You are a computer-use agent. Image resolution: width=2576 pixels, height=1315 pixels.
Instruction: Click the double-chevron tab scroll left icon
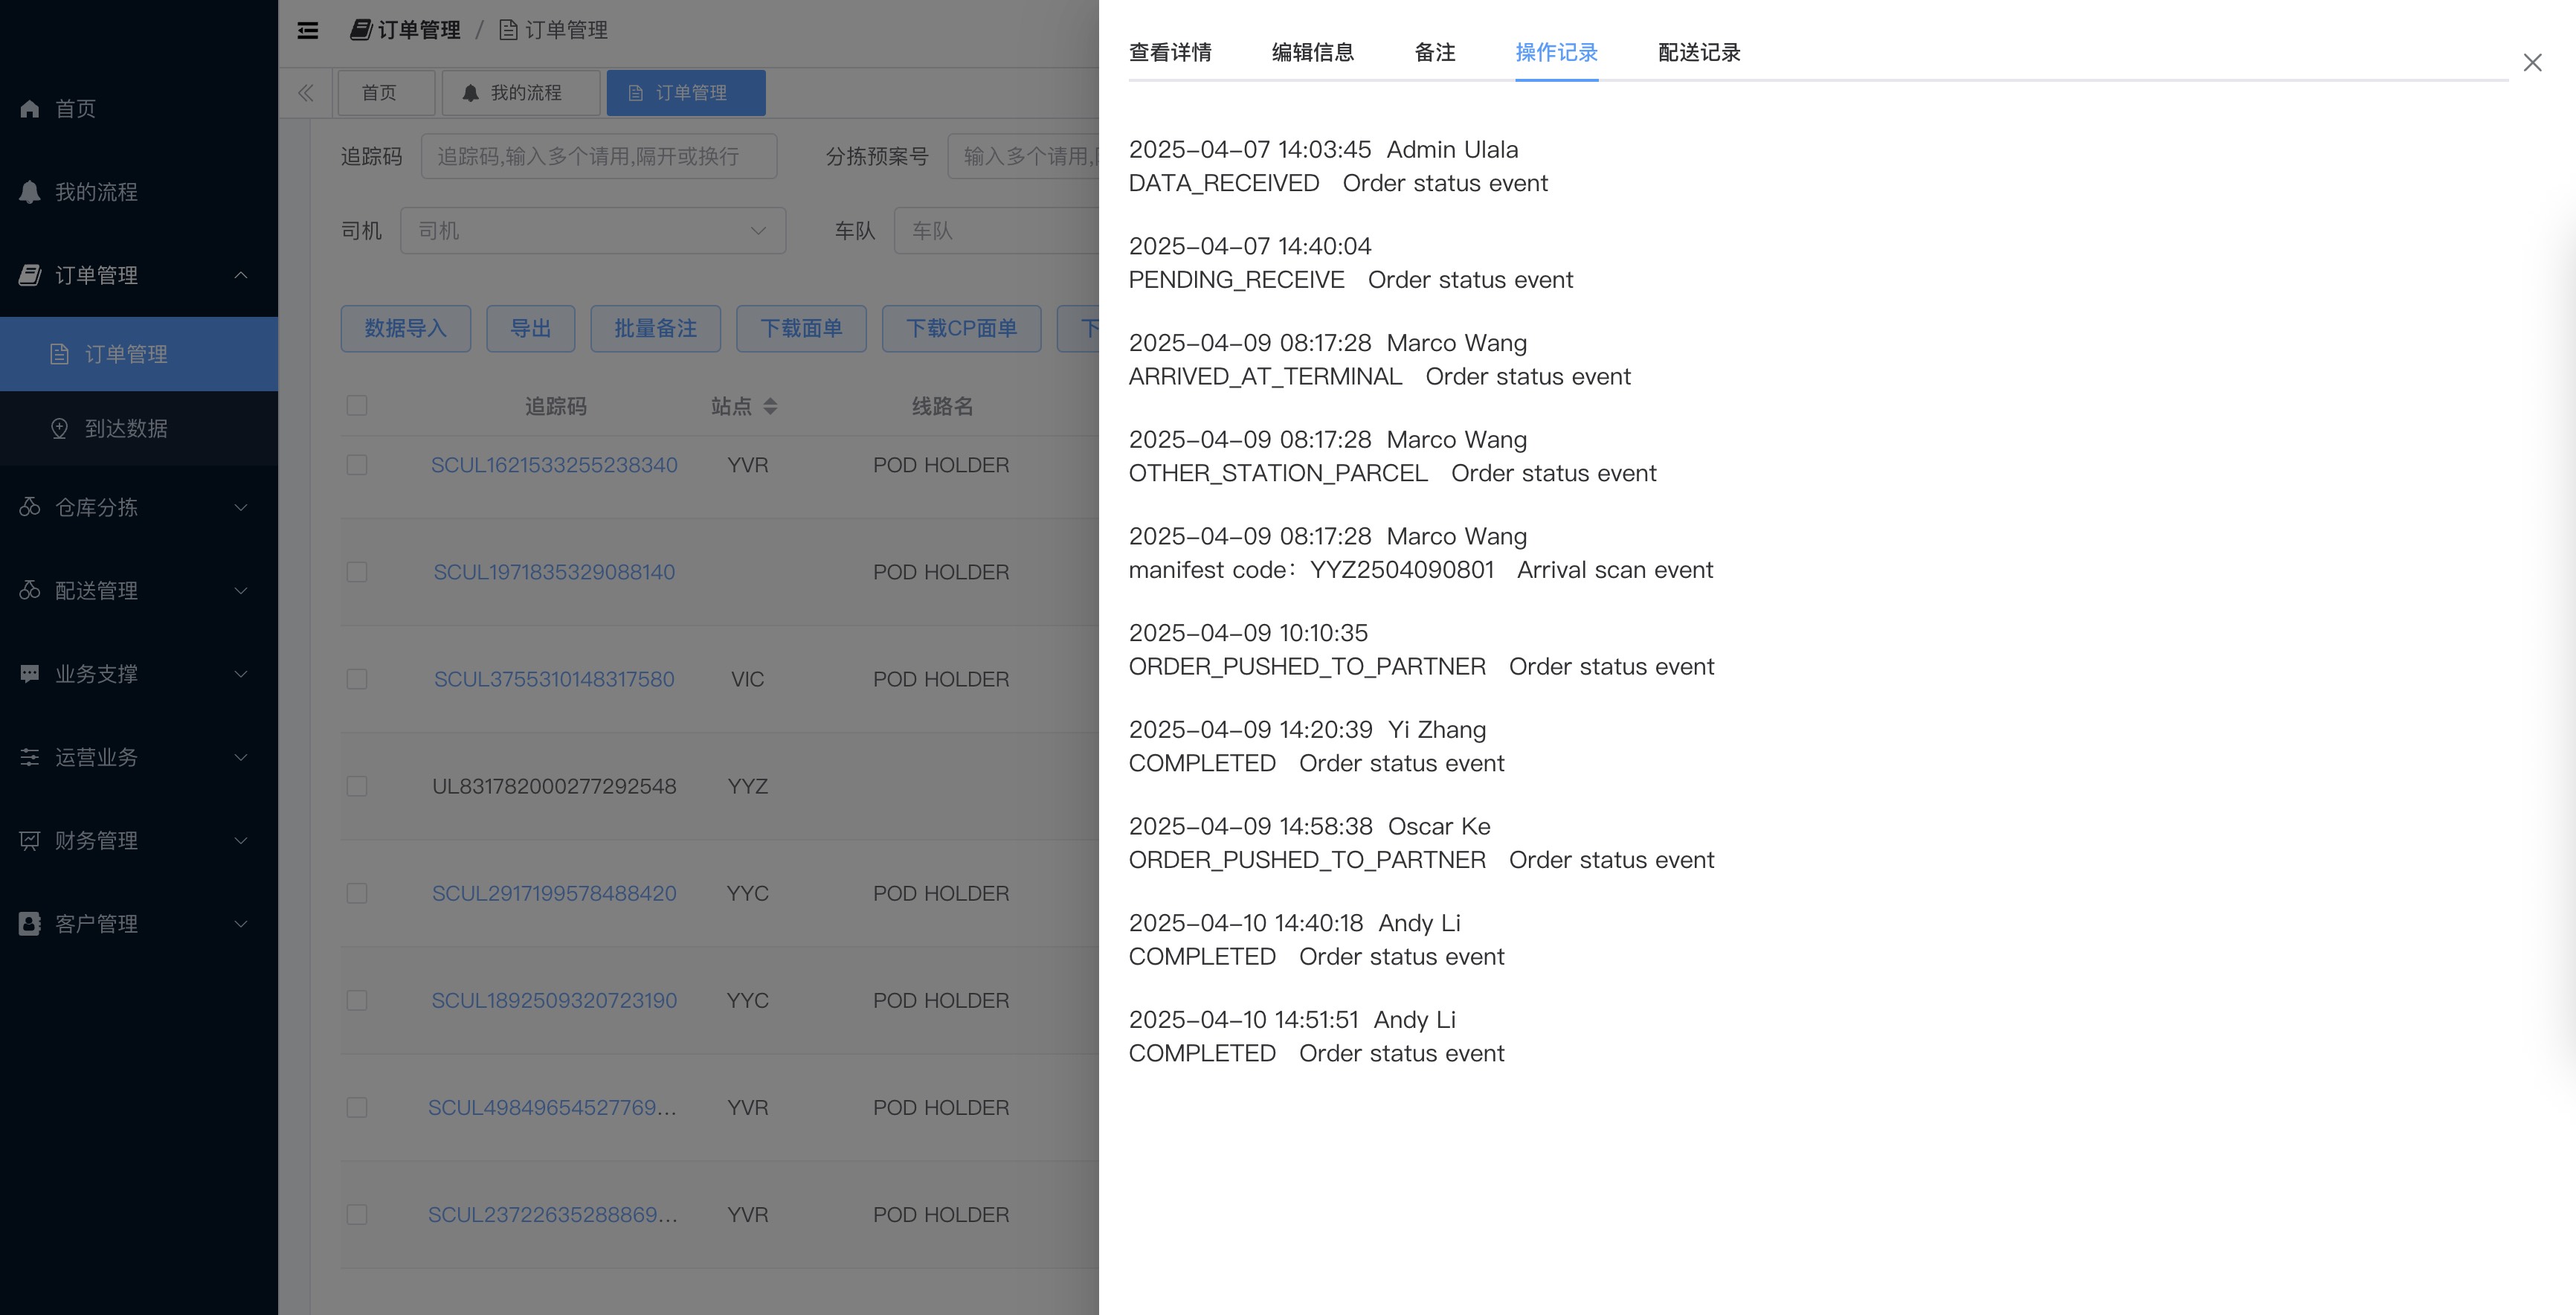(306, 93)
